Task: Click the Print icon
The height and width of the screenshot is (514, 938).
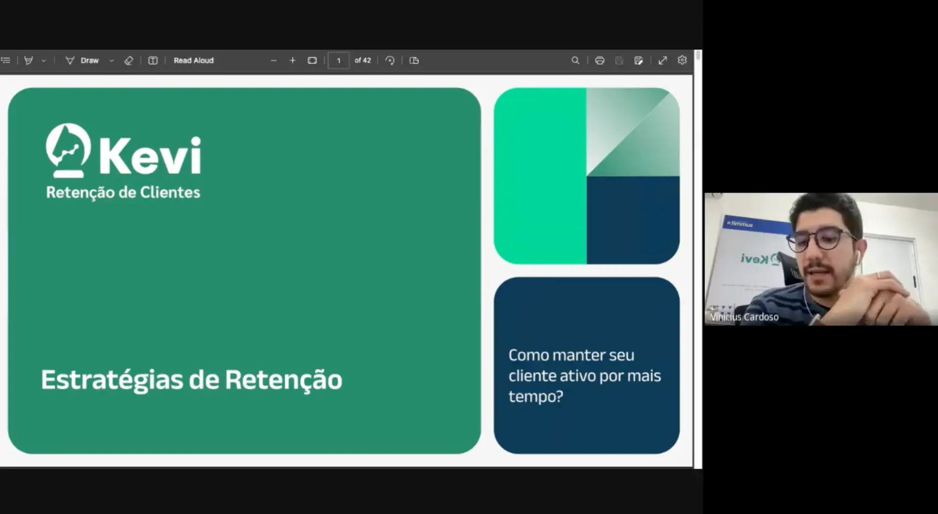Action: (600, 60)
